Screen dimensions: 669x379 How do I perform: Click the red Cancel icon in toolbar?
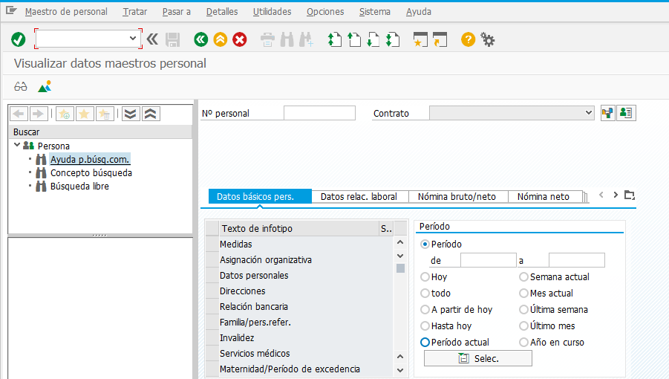point(239,39)
